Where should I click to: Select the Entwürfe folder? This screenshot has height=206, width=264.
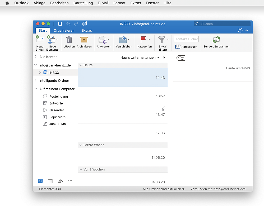55,103
